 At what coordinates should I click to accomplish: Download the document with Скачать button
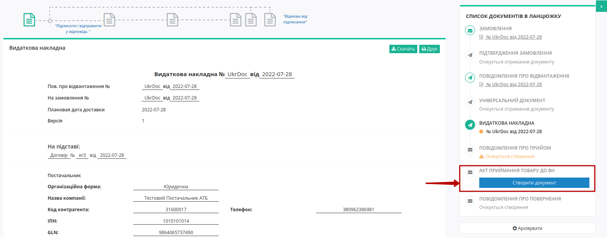coord(403,49)
